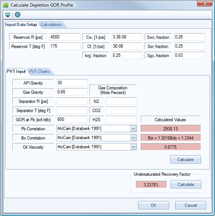Click the empty Separator Pi field
This screenshot has height=216, width=215.
[x=72, y=101]
